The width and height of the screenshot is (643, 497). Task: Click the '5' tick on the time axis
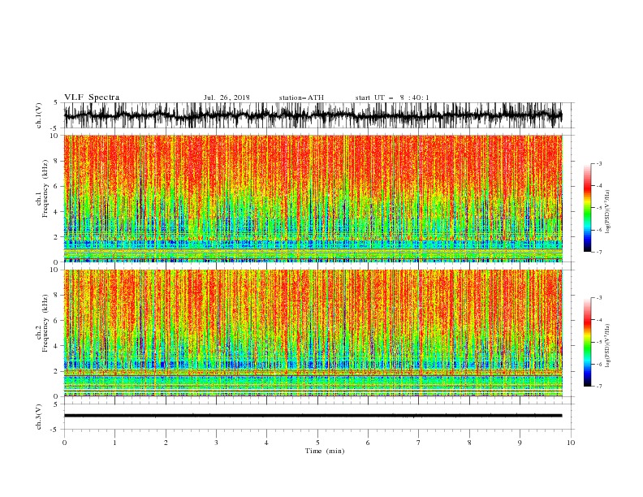pos(317,443)
